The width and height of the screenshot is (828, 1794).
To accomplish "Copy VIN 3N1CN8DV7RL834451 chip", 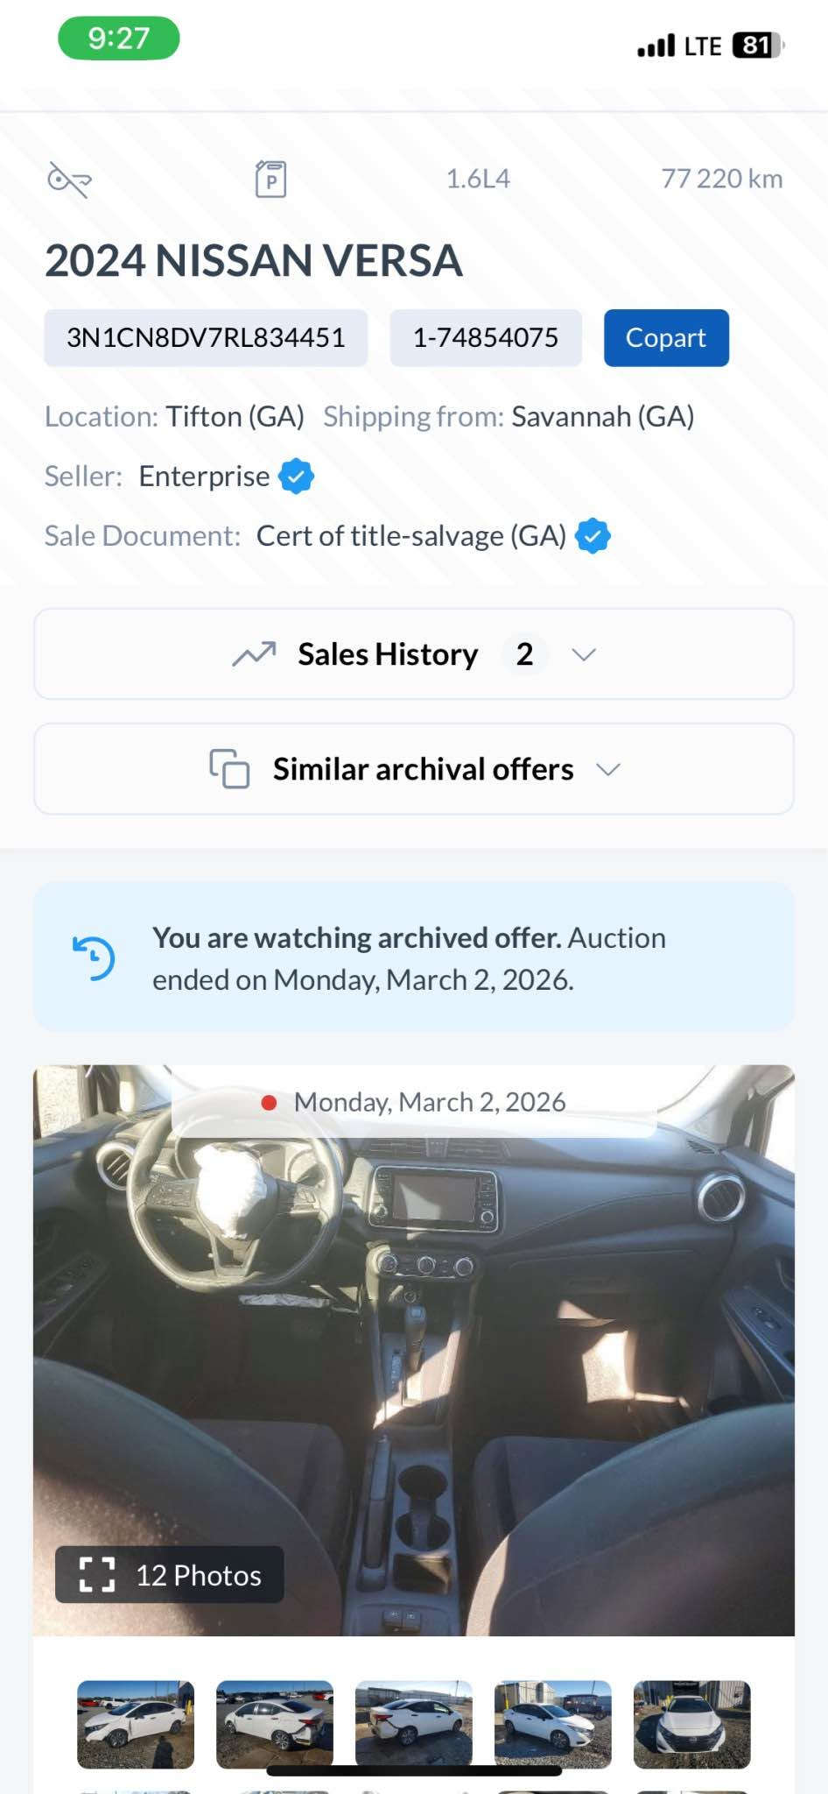I will pyautogui.click(x=206, y=337).
